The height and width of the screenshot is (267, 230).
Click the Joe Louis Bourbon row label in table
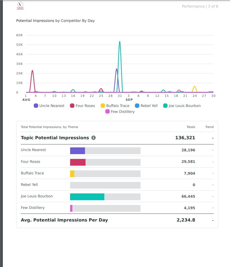(37, 196)
